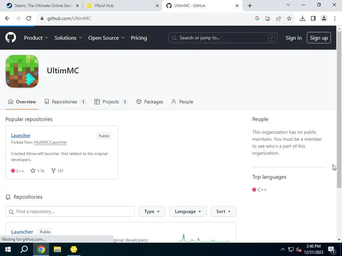The width and height of the screenshot is (342, 256).
Task: Click the Chrome taskbar icon
Action: tap(41, 249)
